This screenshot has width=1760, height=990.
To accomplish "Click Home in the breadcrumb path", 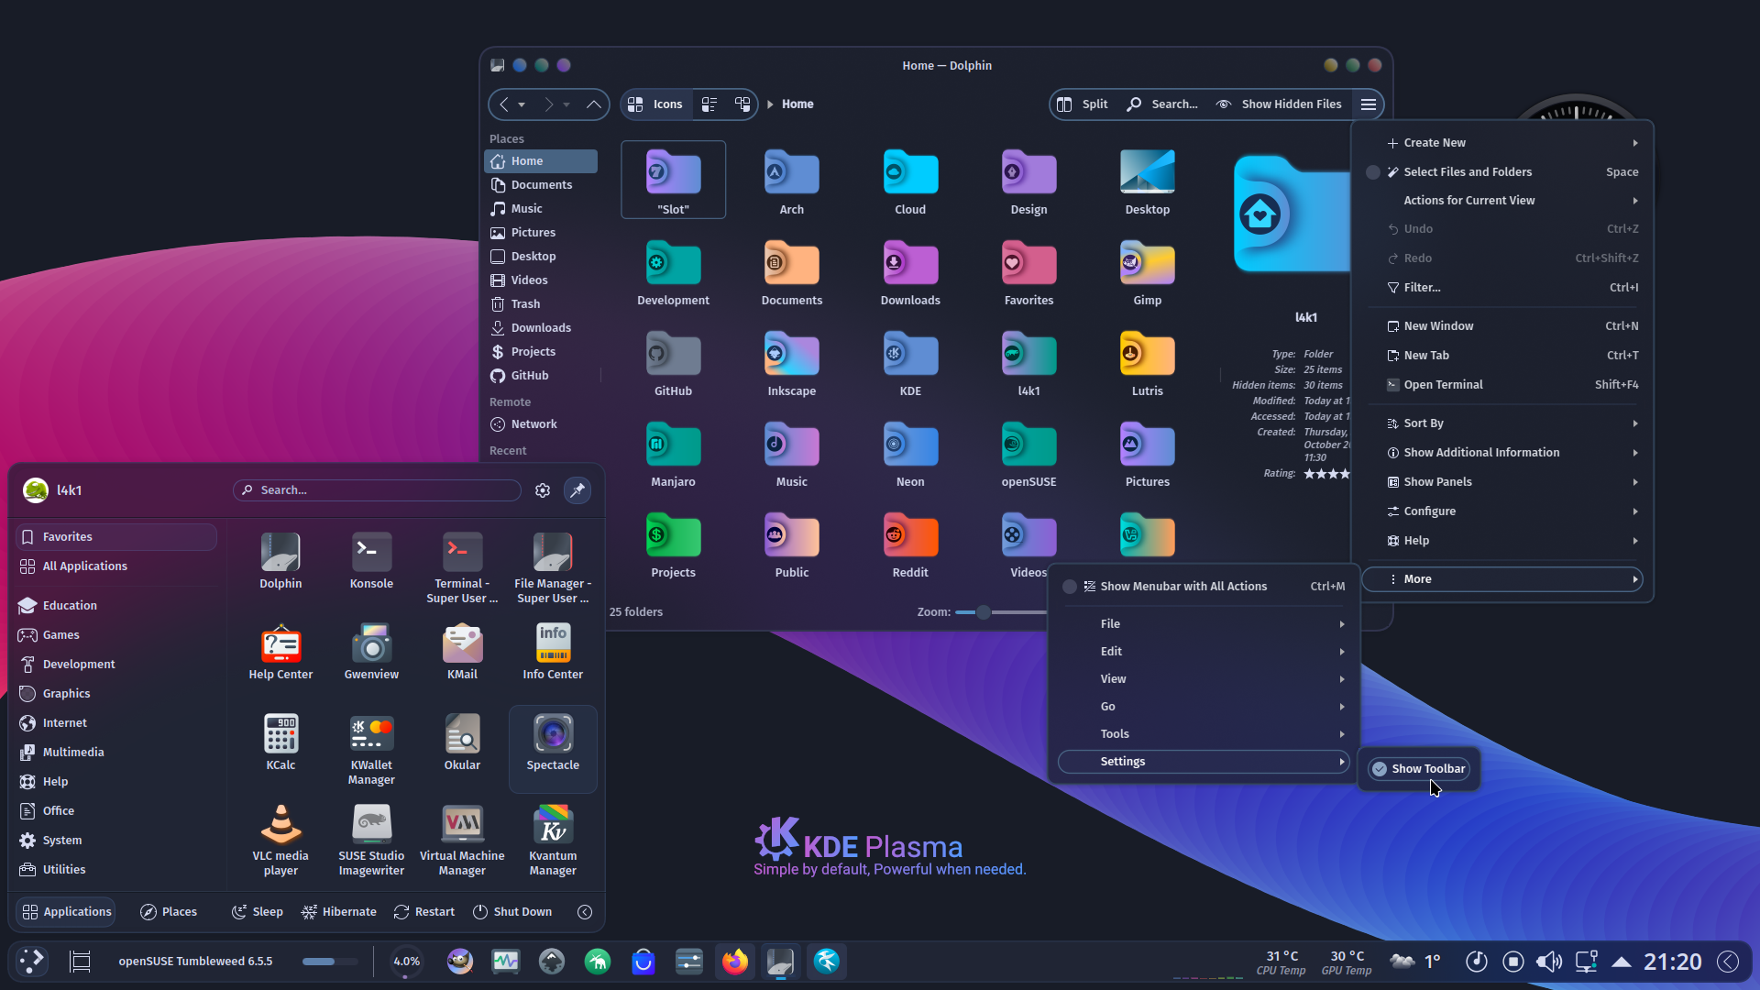I will coord(797,104).
